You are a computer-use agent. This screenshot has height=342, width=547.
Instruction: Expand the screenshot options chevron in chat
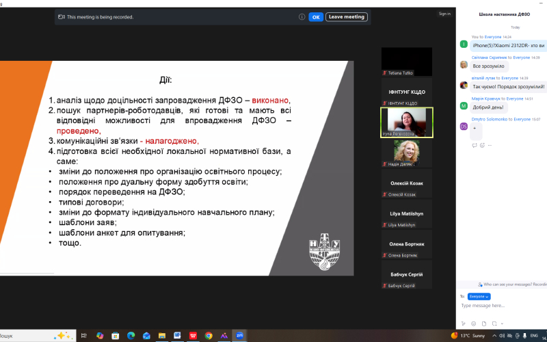pos(502,324)
